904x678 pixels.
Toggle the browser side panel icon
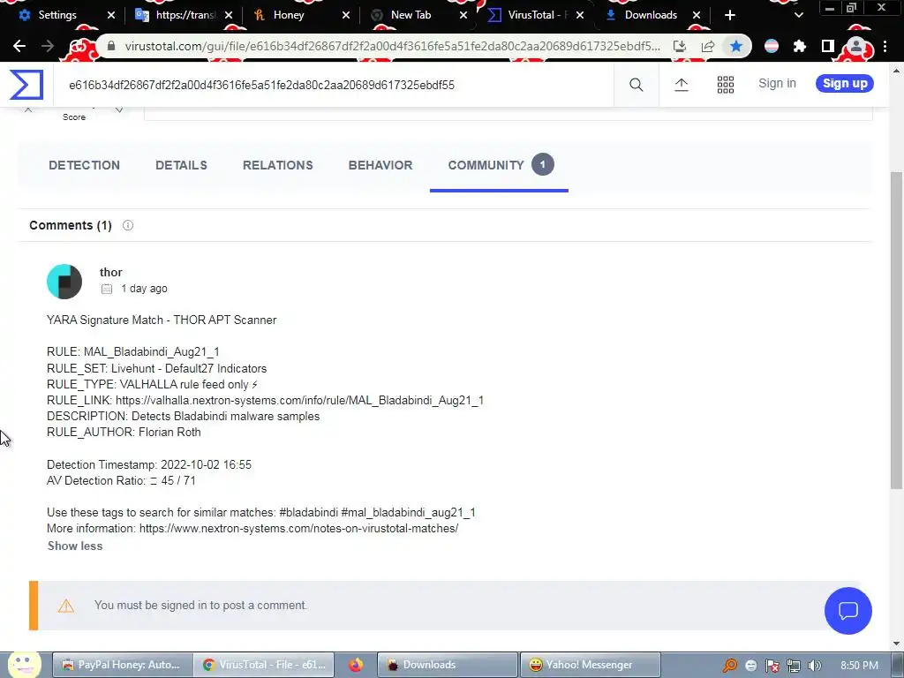827,46
